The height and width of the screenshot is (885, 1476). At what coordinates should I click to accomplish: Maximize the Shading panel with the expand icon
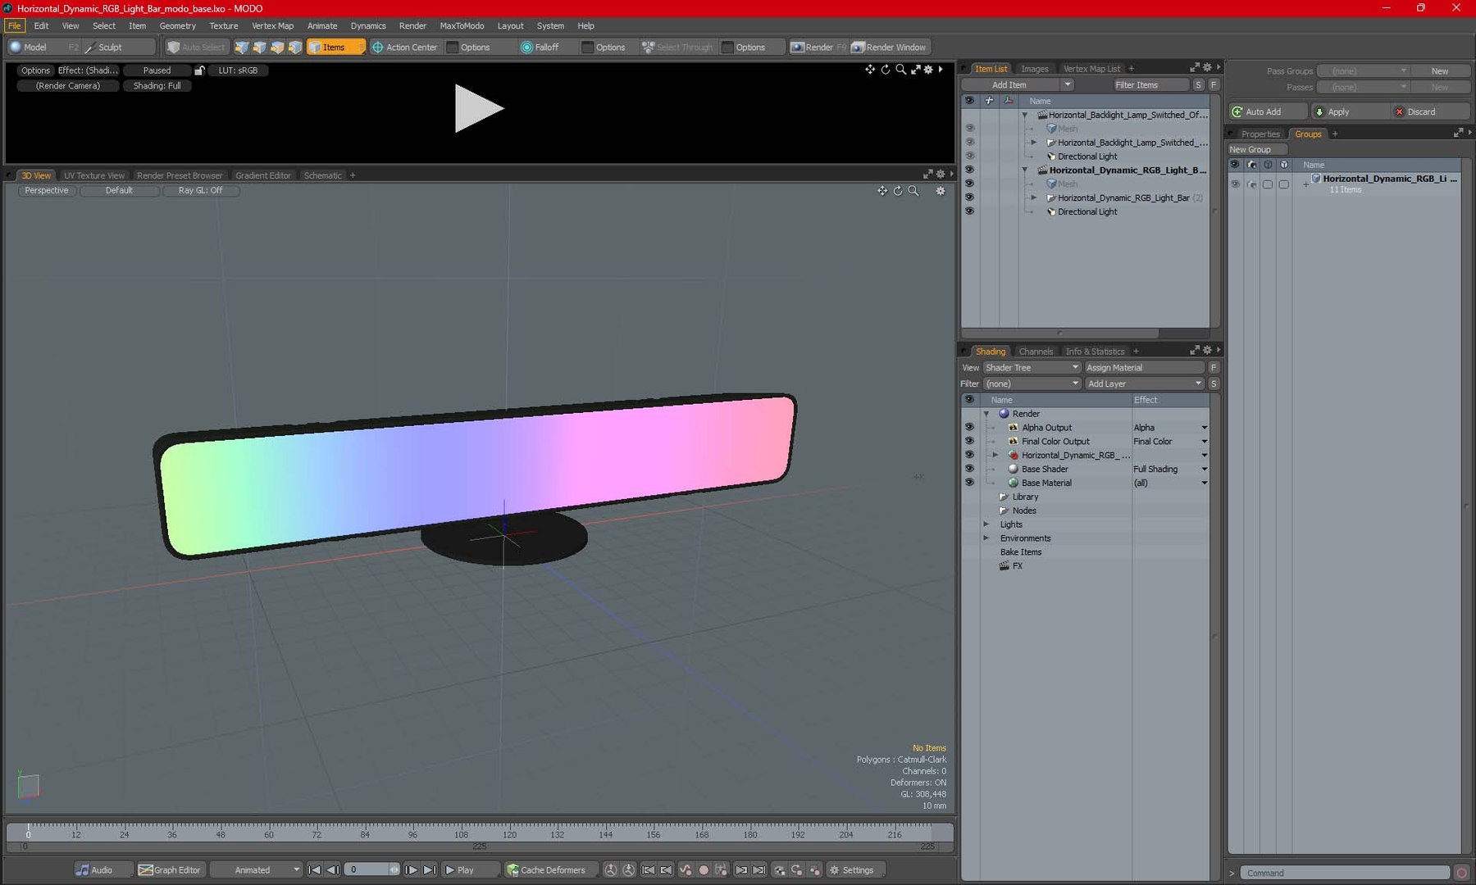[x=1195, y=351]
